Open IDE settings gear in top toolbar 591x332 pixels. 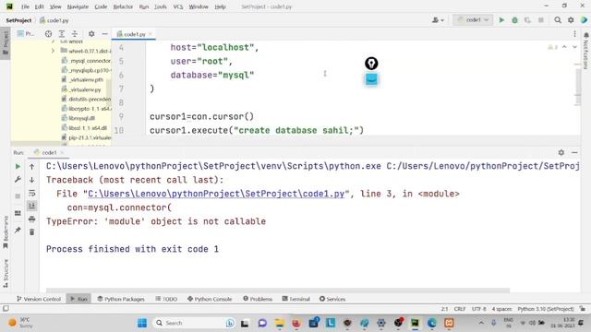[571, 20]
